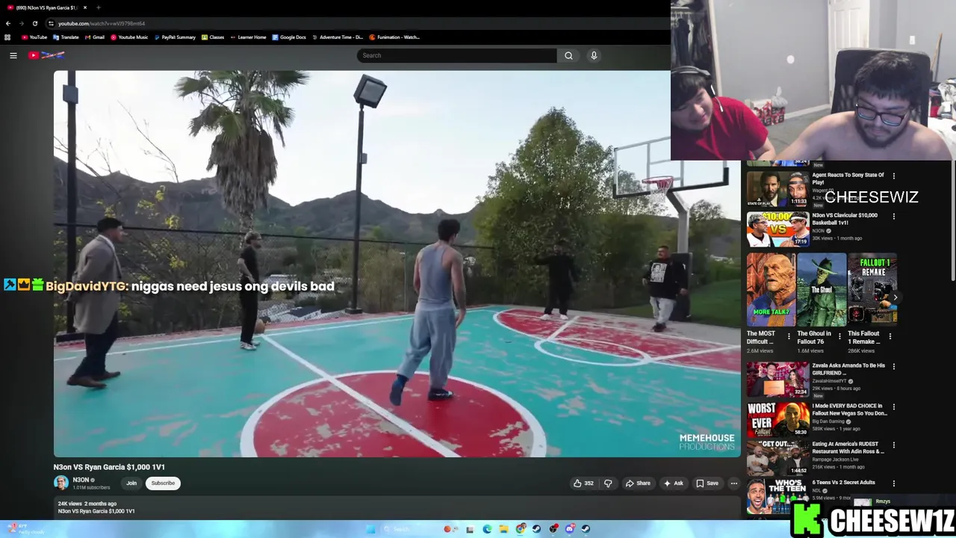Go forward in browser history
This screenshot has height=538, width=956.
[x=22, y=23]
